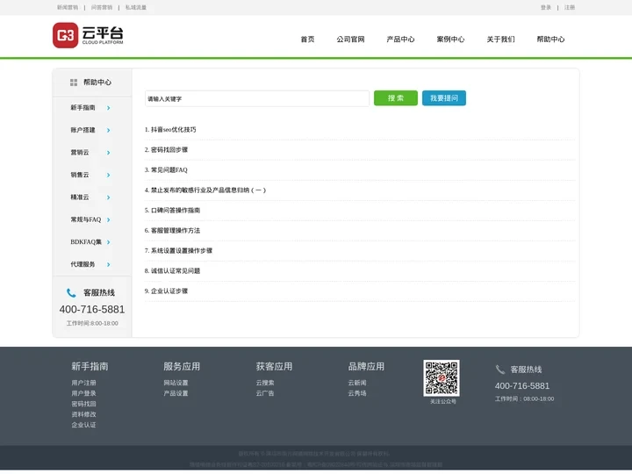The height and width of the screenshot is (474, 632).
Task: Click the 关注公众号 QR code image
Action: click(x=442, y=378)
